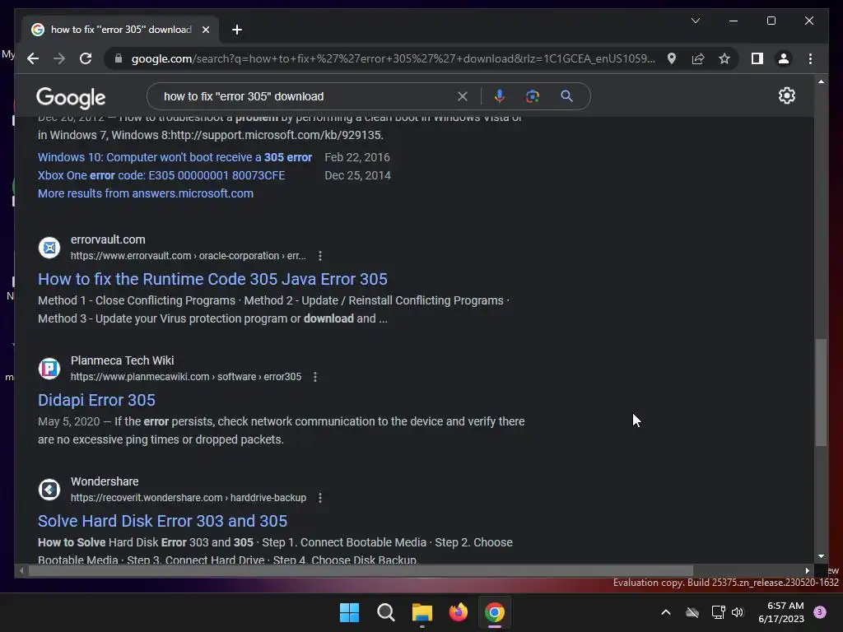Open Google quick settings gear
Image resolution: width=843 pixels, height=632 pixels.
(x=786, y=95)
